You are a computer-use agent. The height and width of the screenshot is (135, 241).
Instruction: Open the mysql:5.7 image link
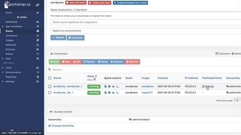pyautogui.click(x=147, y=93)
